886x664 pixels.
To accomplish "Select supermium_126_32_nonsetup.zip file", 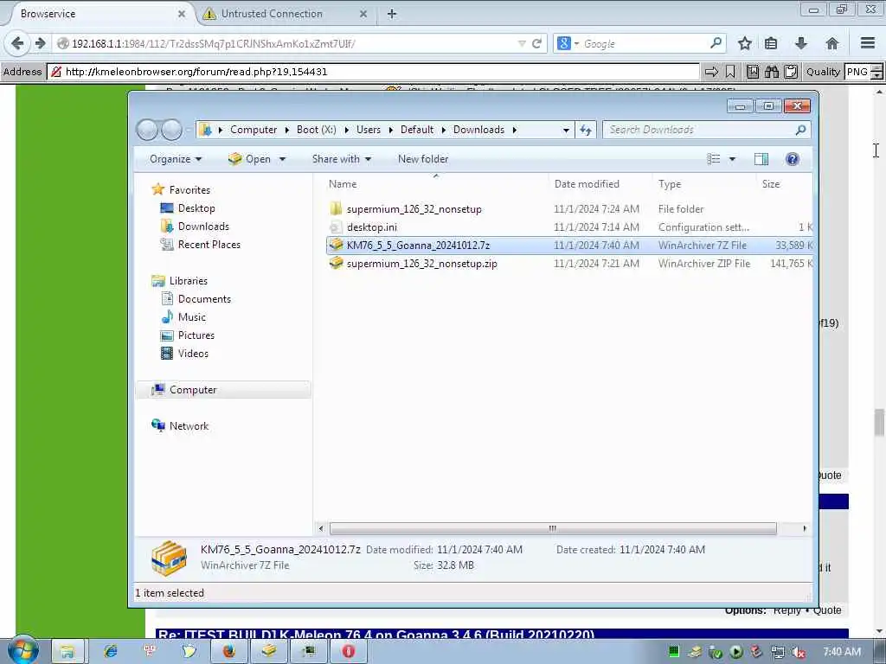I will [421, 264].
